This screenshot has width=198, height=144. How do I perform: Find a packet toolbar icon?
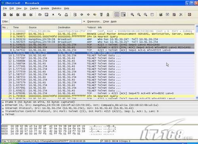coord(75,15)
